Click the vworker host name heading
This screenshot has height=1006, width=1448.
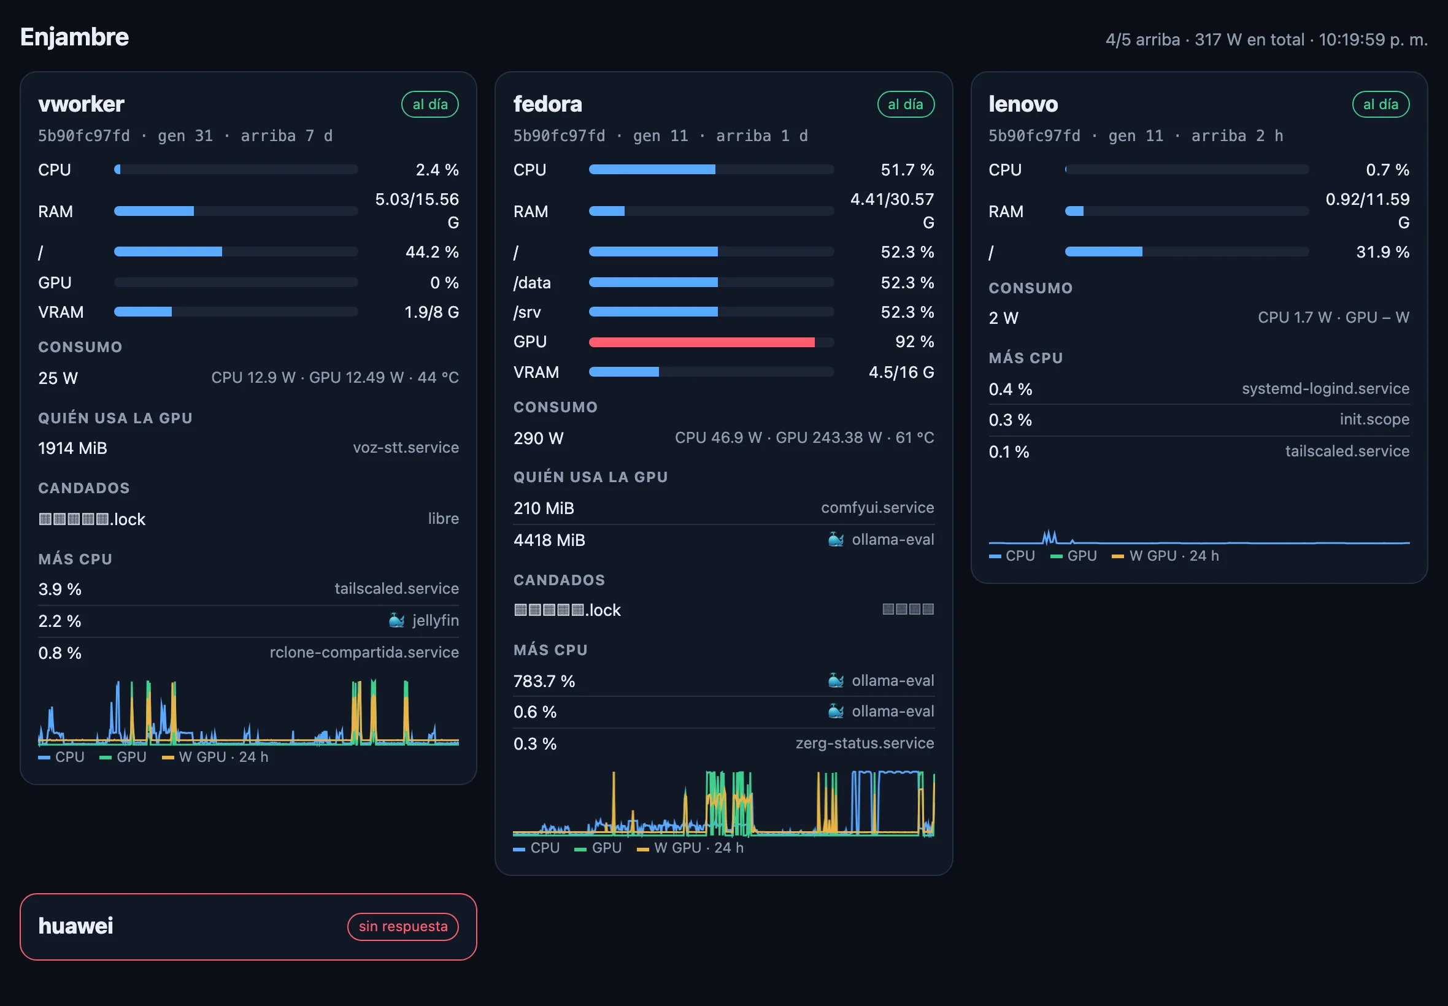point(82,104)
